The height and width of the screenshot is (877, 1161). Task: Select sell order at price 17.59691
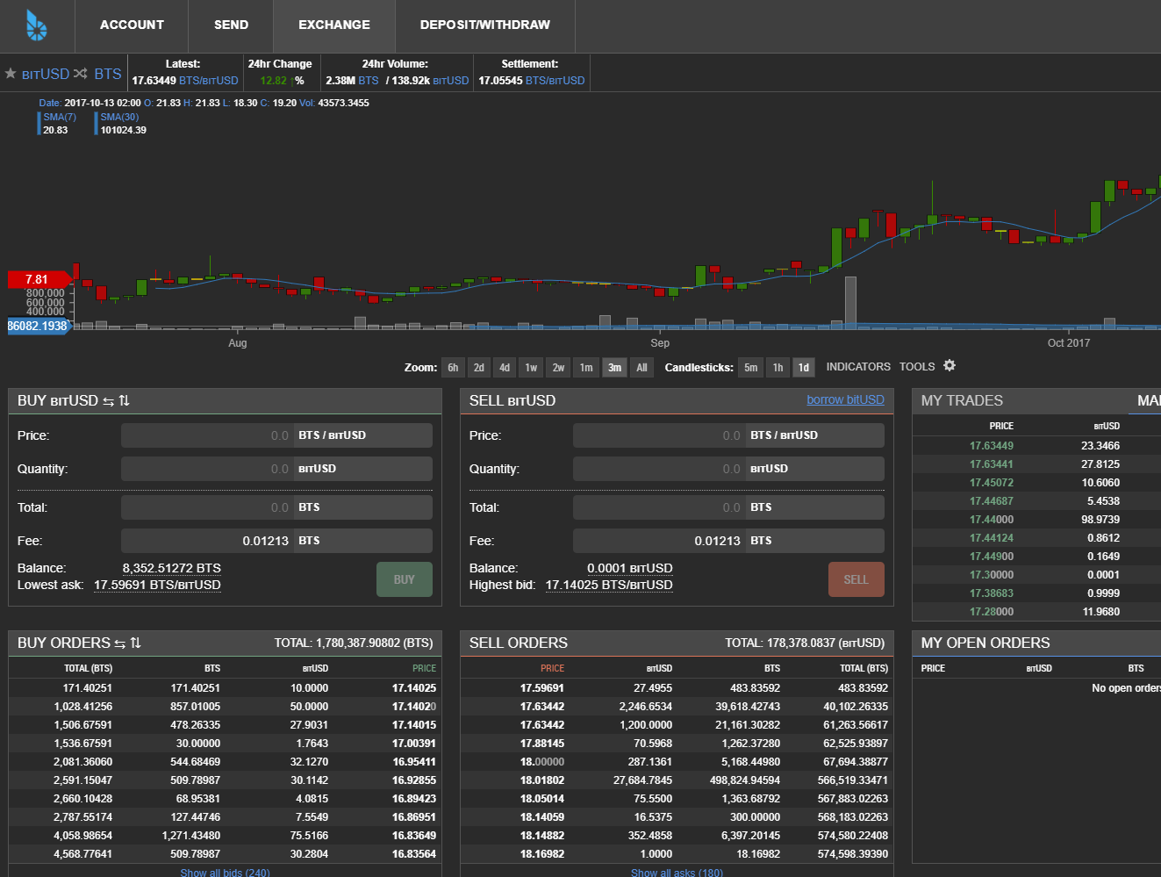(677, 688)
